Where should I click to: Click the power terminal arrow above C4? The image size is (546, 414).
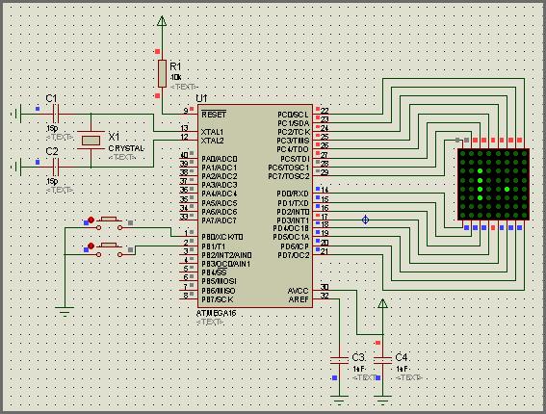pyautogui.click(x=382, y=303)
